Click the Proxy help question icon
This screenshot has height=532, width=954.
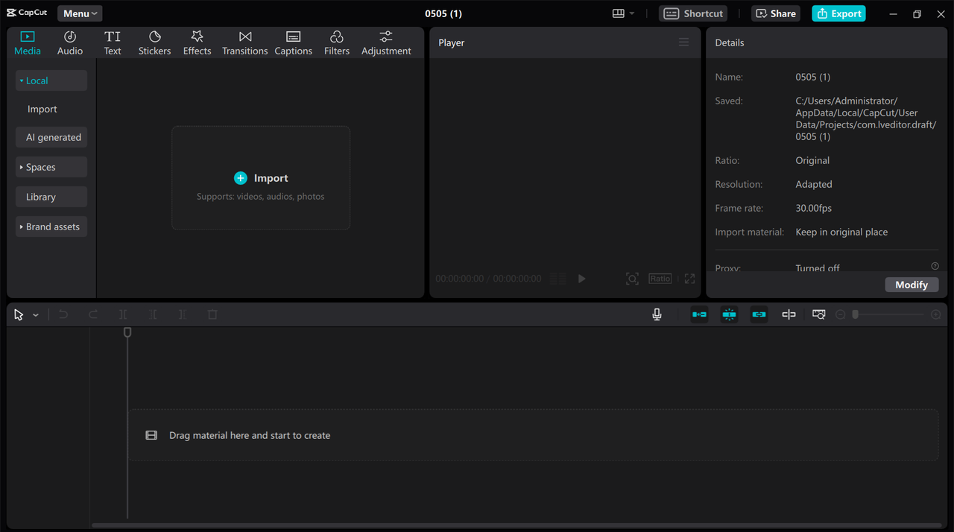pos(935,266)
